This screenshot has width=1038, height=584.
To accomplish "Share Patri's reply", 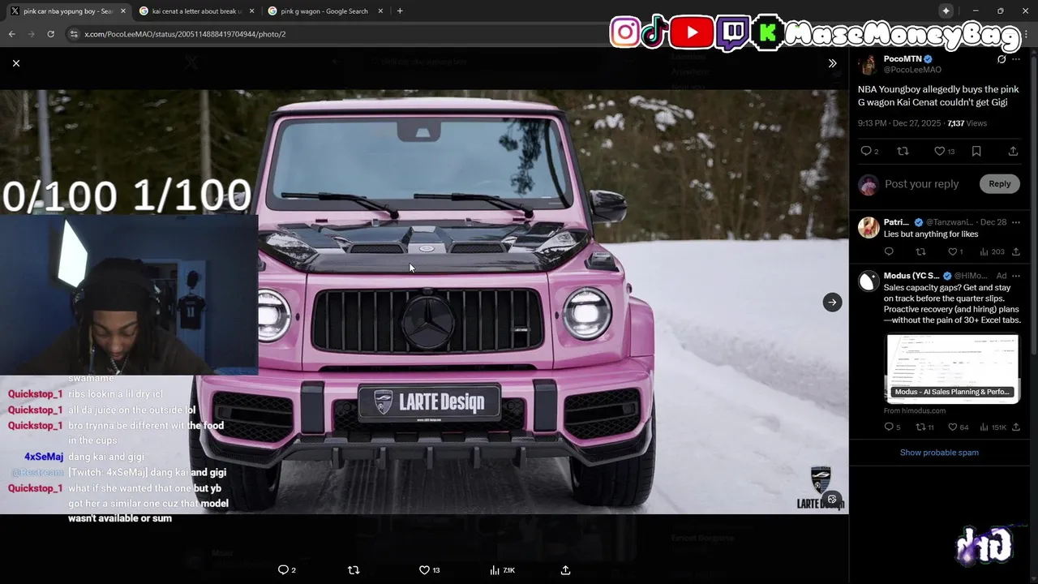I will pos(1016,252).
